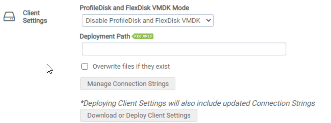Click Download or Deploy Client Settings button

click(x=139, y=115)
